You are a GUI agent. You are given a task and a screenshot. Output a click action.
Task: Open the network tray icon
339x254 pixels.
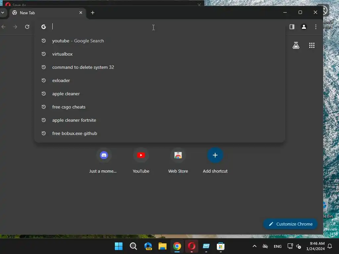(290, 246)
